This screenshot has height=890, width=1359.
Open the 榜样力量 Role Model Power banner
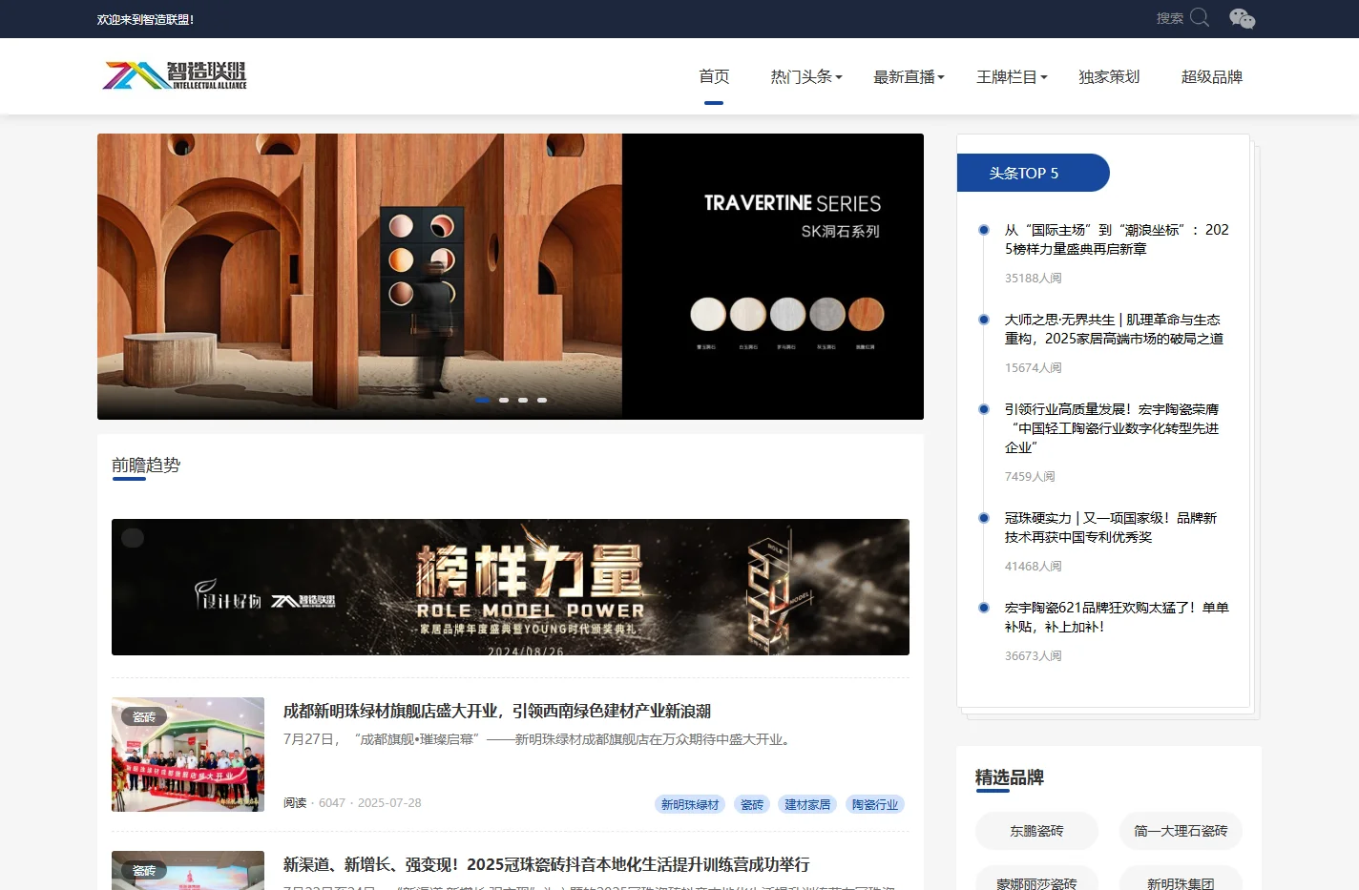click(x=511, y=587)
